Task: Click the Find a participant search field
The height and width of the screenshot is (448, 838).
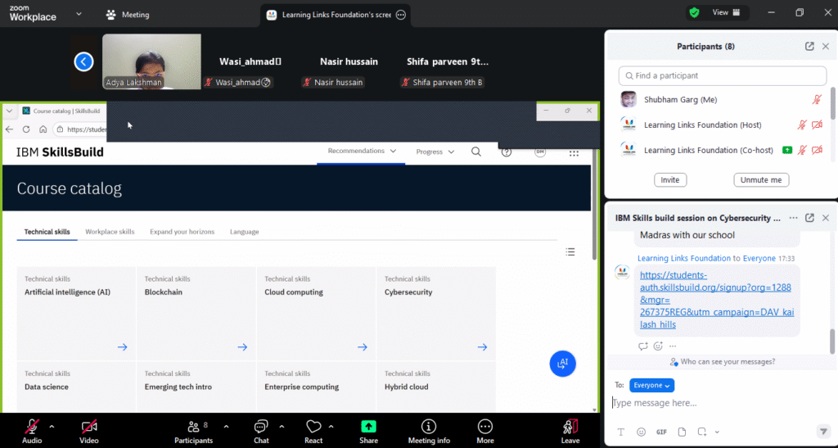Action: 723,75
